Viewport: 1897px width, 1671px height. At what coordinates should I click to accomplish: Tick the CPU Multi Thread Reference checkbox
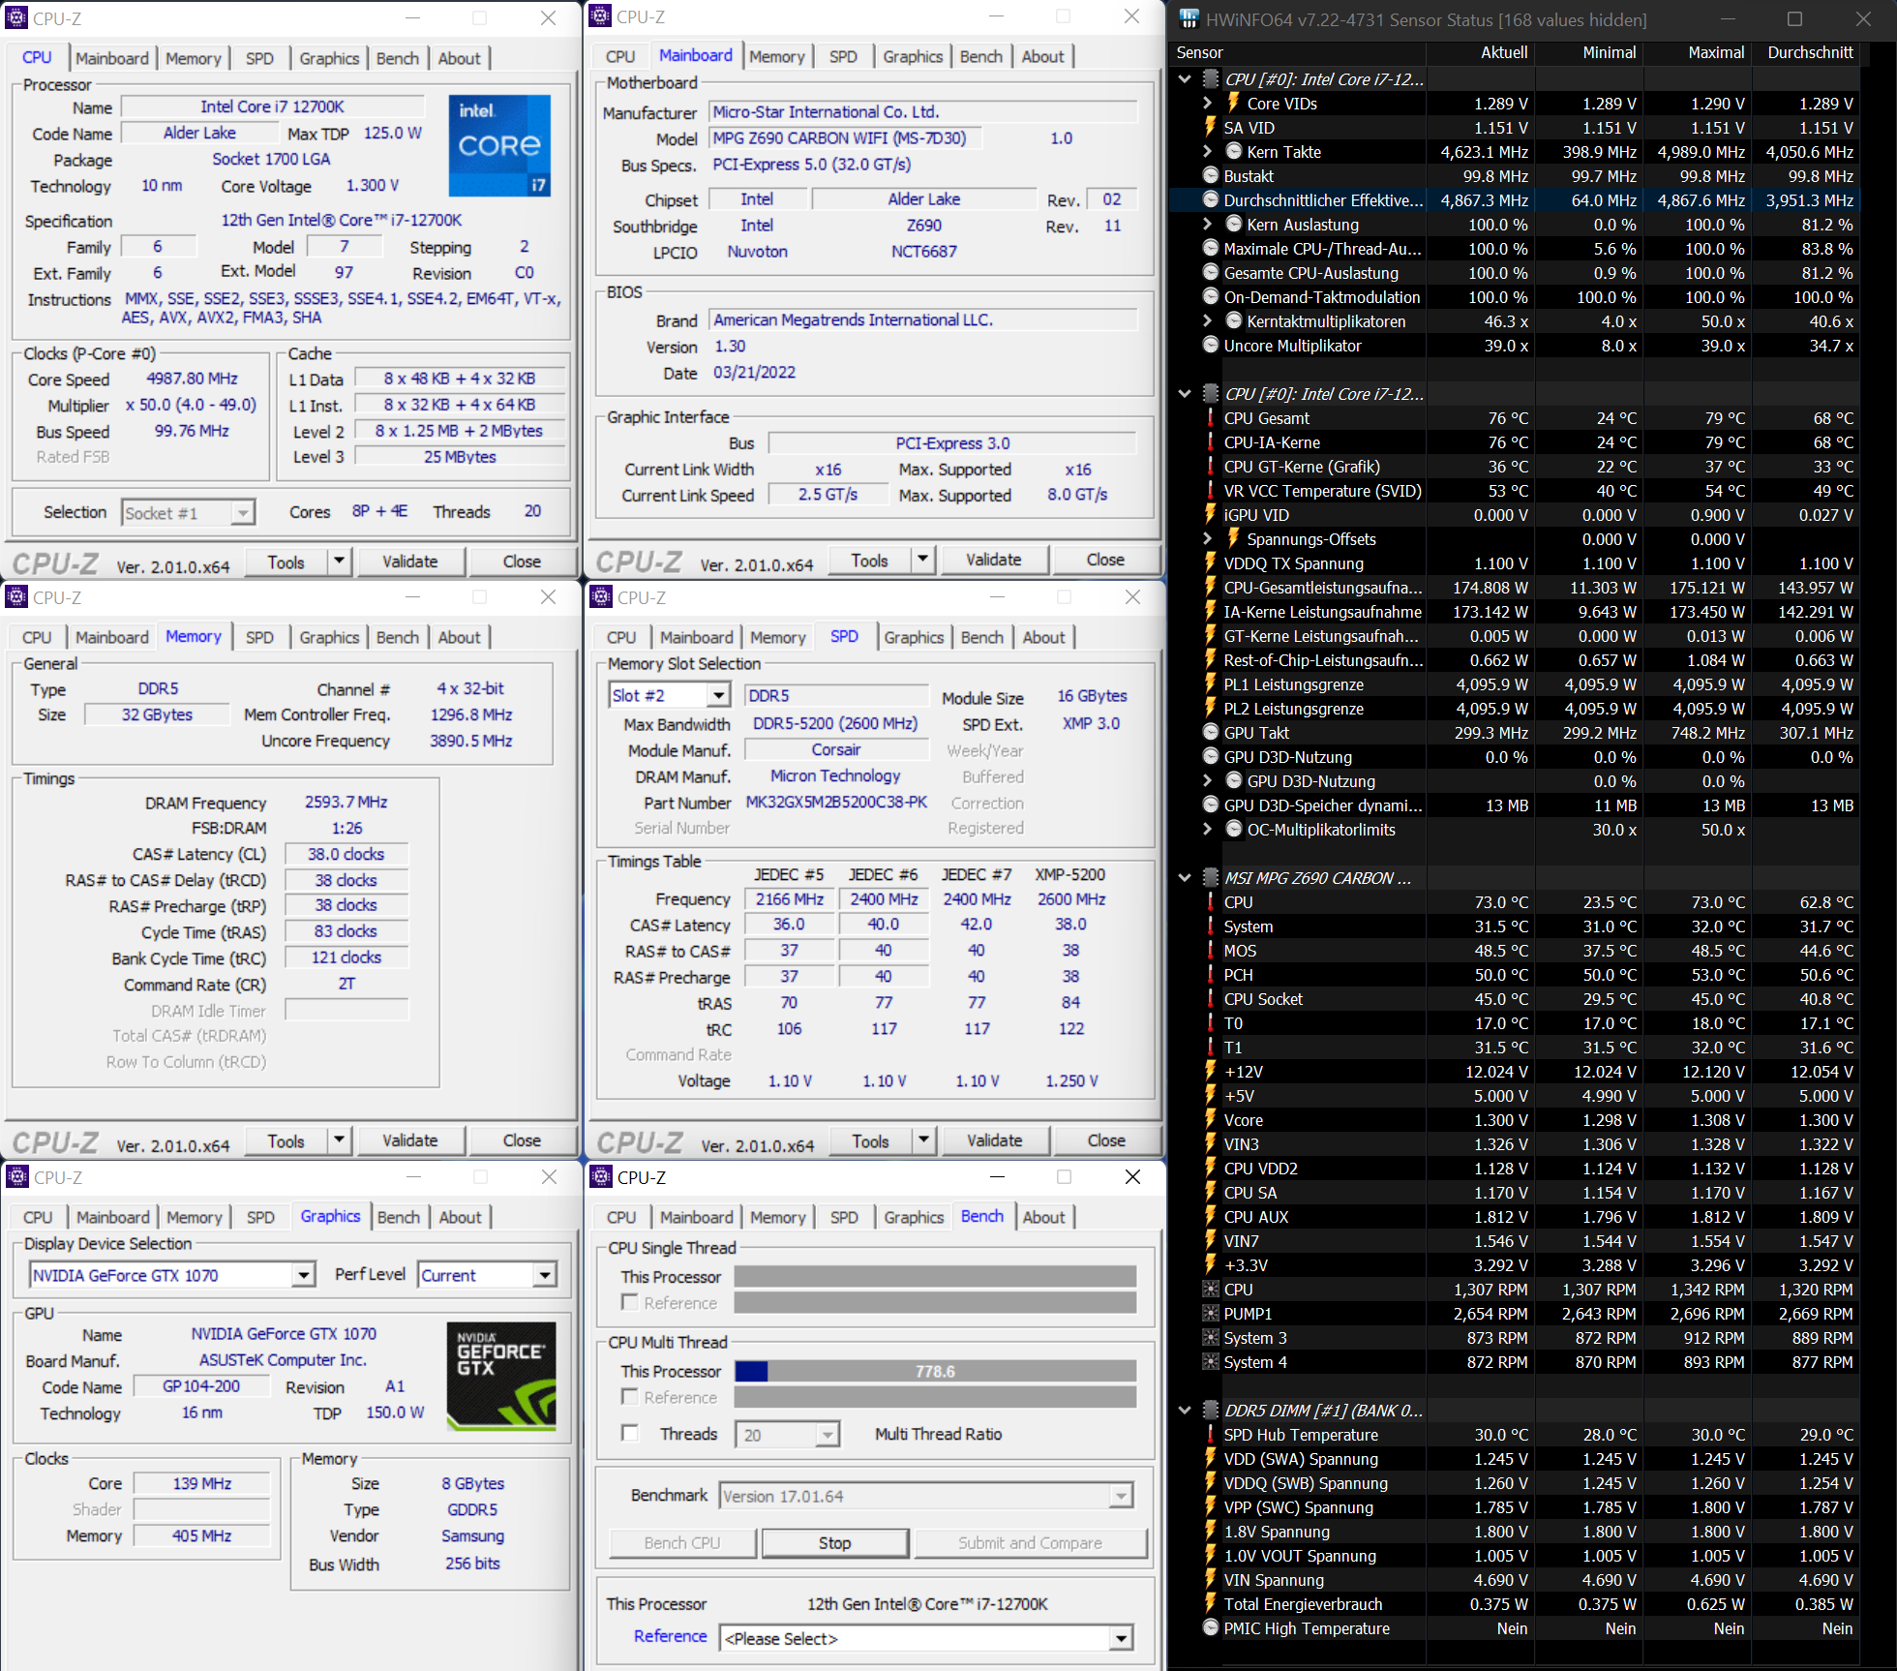pyautogui.click(x=630, y=1396)
